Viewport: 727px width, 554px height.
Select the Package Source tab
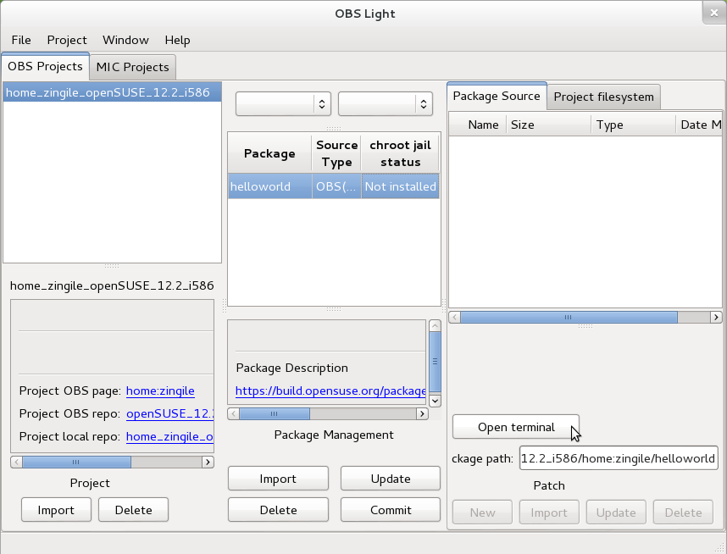pos(497,96)
